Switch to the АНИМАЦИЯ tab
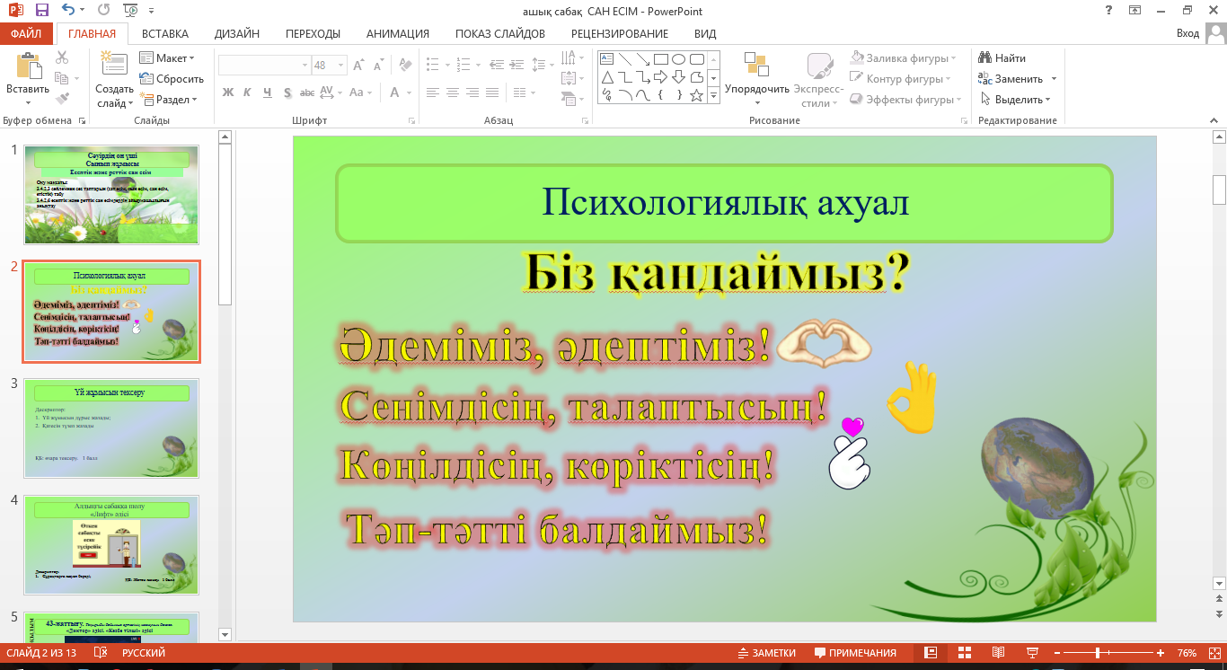This screenshot has width=1227, height=670. (398, 33)
